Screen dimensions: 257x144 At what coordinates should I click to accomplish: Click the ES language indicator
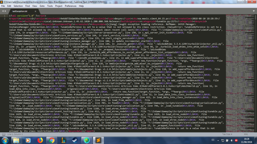click(213, 140)
